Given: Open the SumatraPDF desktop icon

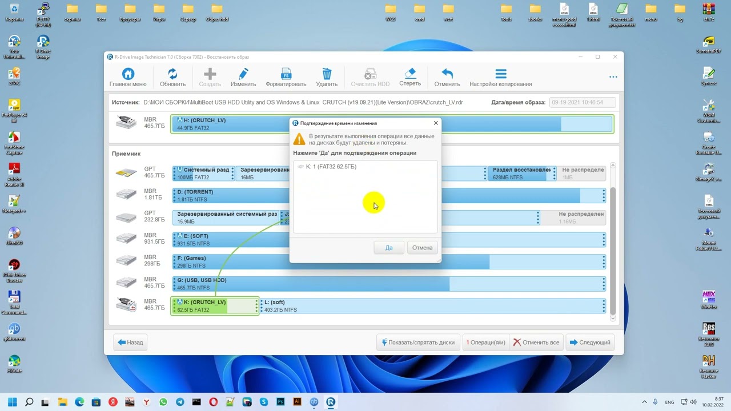Looking at the screenshot, I should [x=709, y=45].
